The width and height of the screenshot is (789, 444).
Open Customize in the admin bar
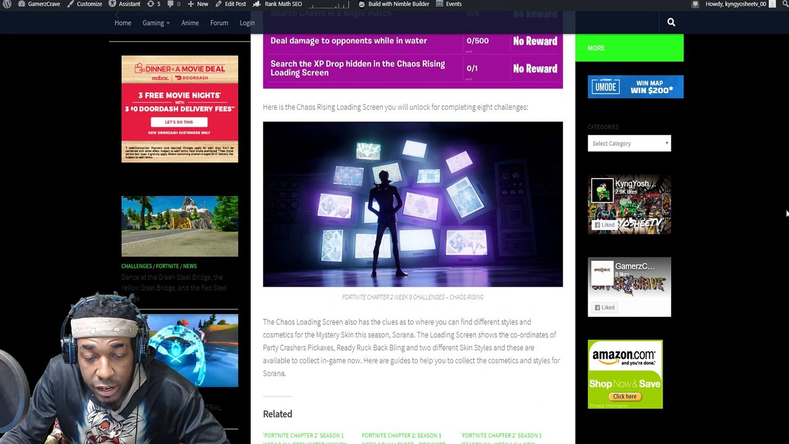tap(85, 4)
